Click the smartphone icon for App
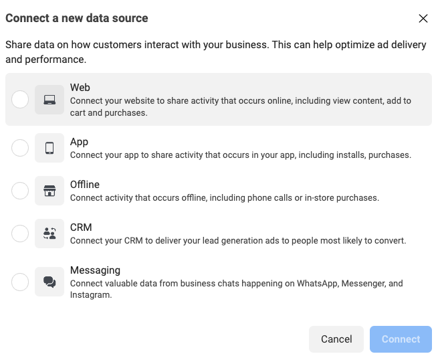 coord(49,148)
